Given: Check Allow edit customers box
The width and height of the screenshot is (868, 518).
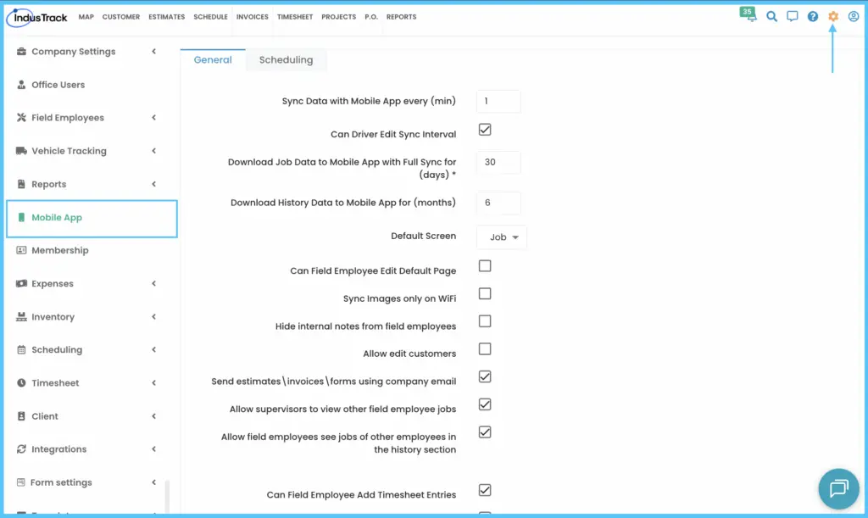Looking at the screenshot, I should point(485,349).
